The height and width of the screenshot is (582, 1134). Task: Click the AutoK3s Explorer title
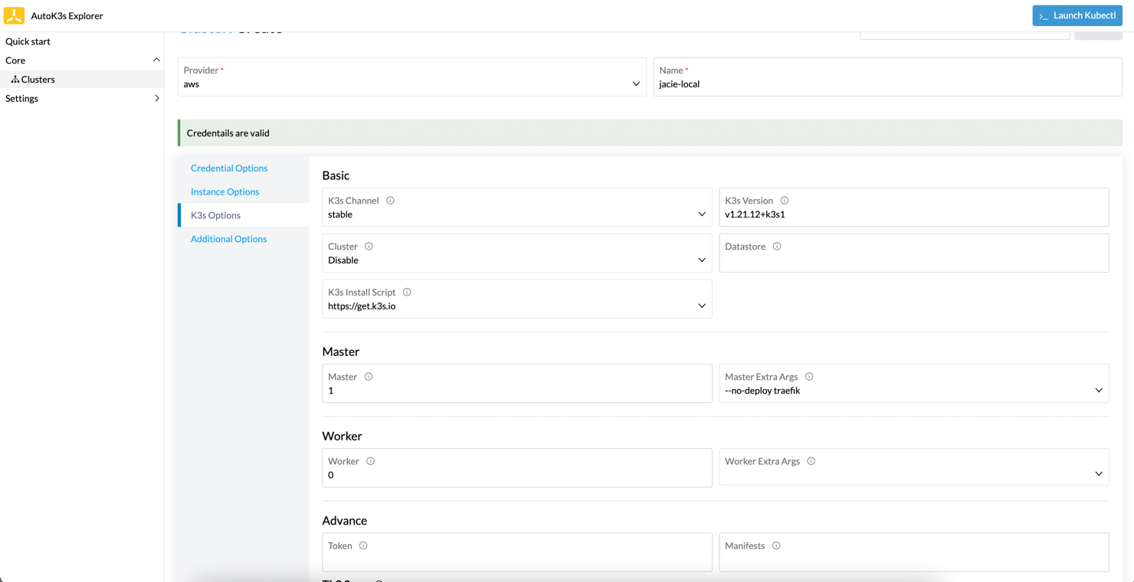pyautogui.click(x=67, y=15)
